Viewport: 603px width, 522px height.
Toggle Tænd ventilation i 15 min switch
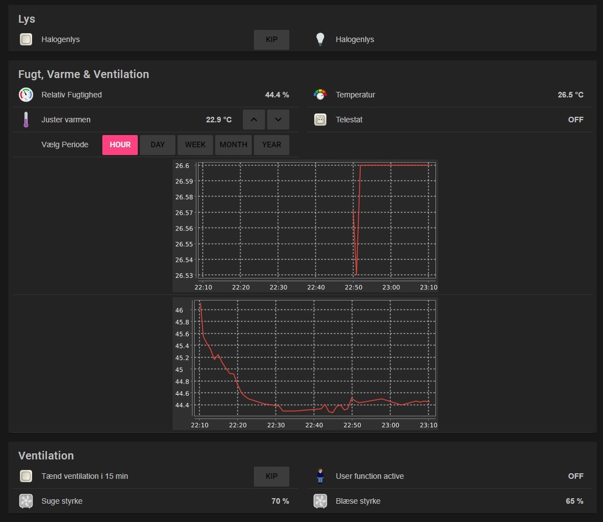point(271,476)
